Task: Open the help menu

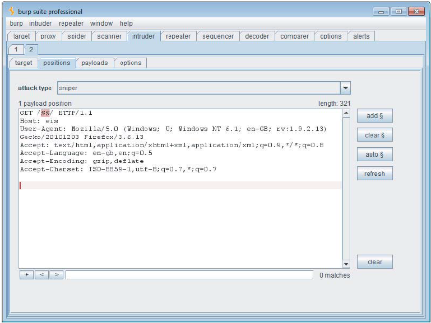Action: coord(126,24)
